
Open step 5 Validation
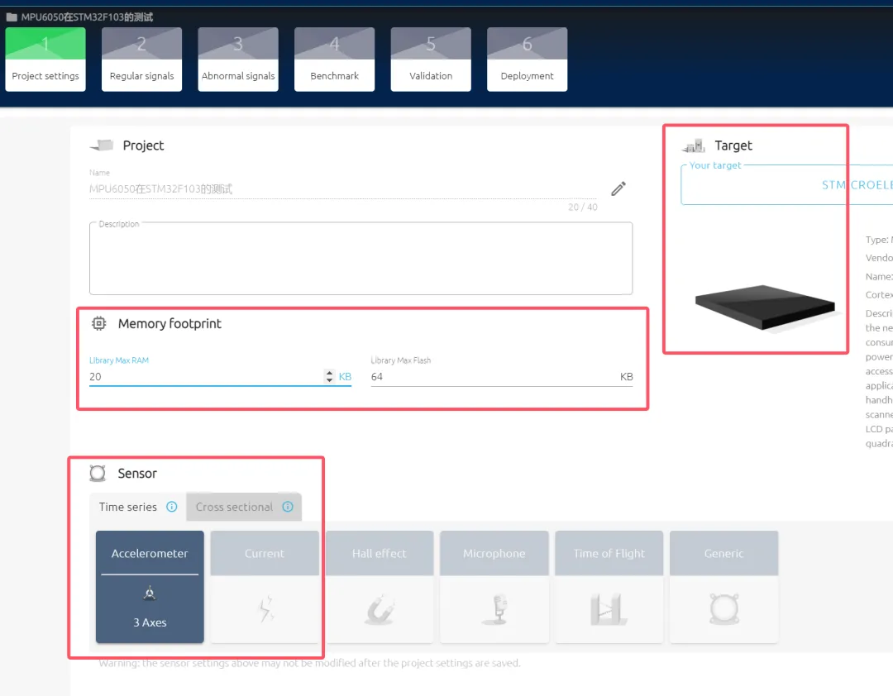pos(431,60)
